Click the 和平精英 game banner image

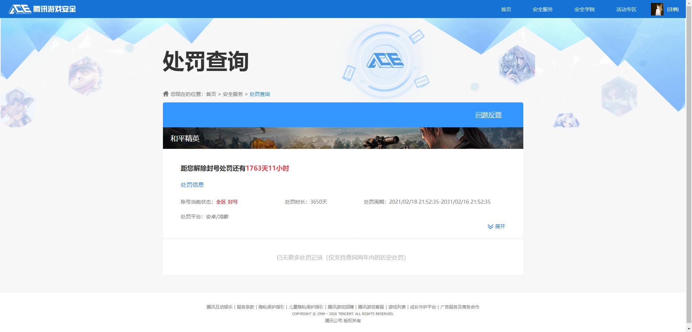343,138
